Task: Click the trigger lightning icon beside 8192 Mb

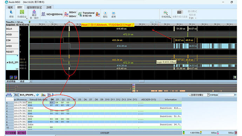Action: pos(98,14)
